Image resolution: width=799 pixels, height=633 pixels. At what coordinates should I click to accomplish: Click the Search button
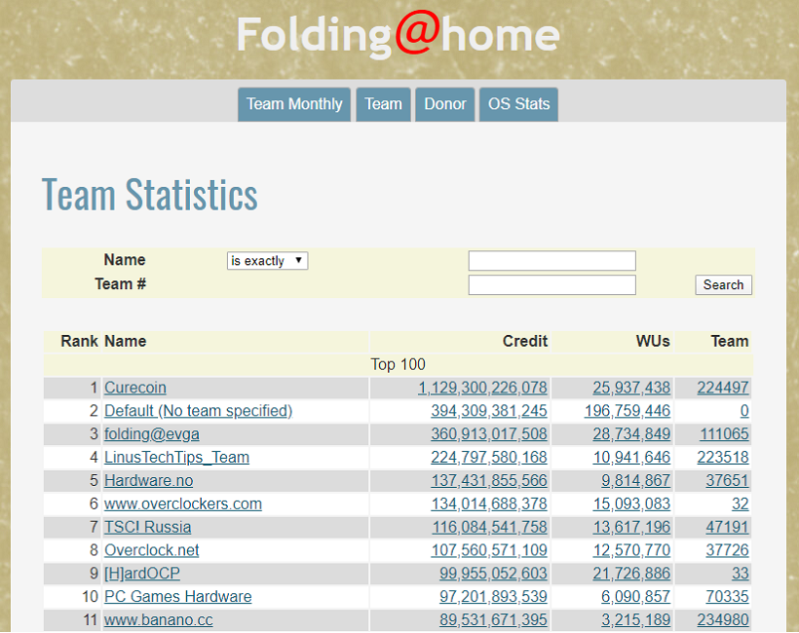723,284
